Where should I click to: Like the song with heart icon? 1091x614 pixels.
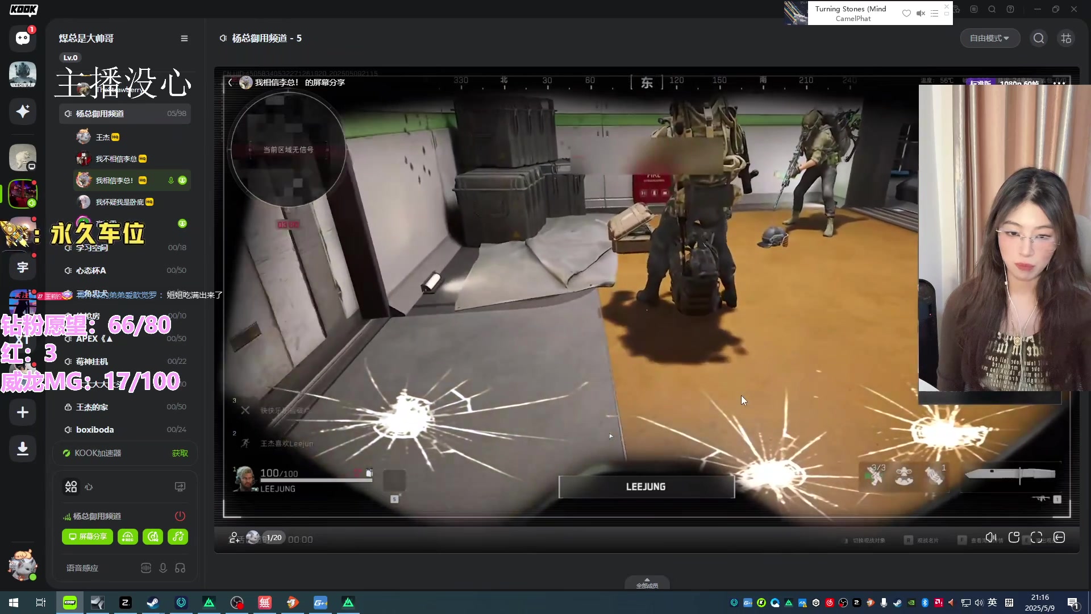[x=906, y=13]
